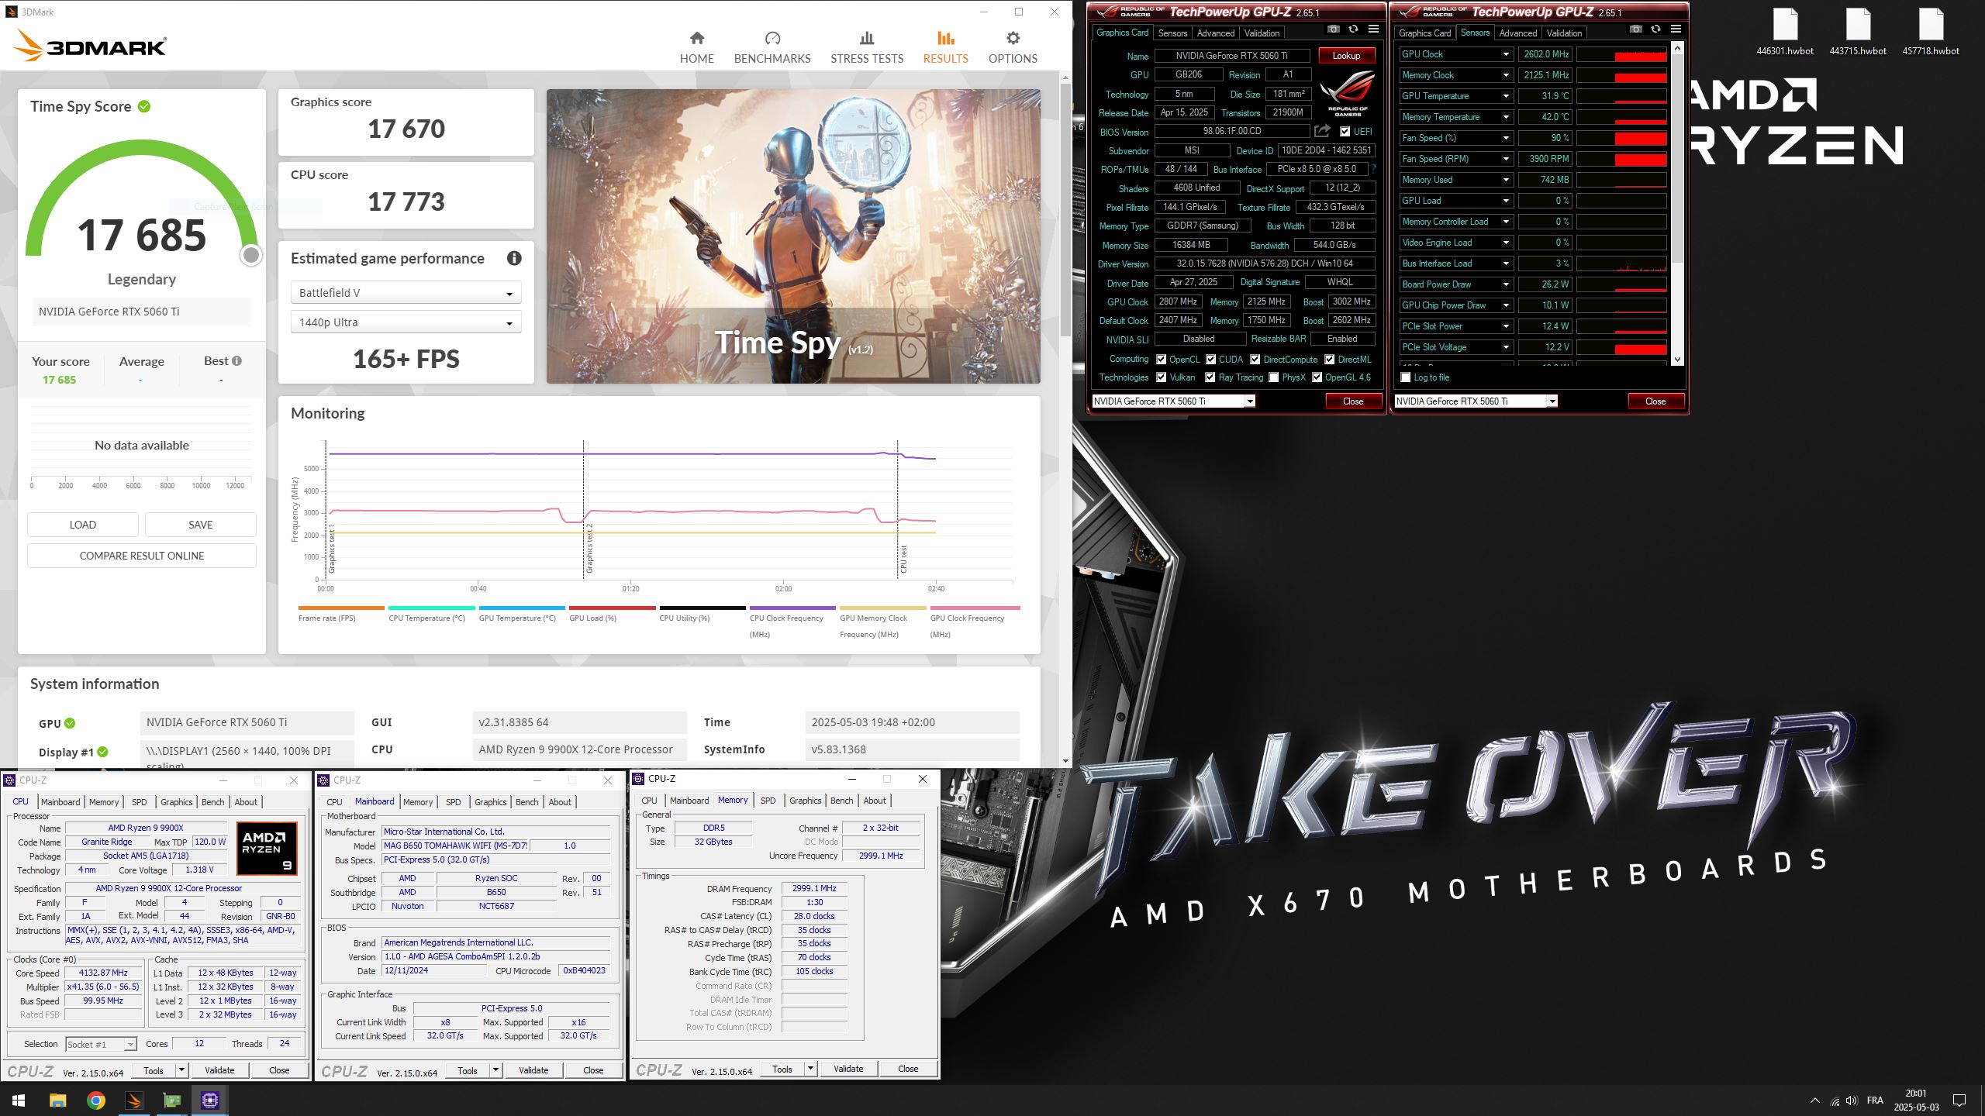This screenshot has height=1116, width=1985.
Task: Click the Bus Interface question mark in GPU-Z
Action: coord(1373,169)
